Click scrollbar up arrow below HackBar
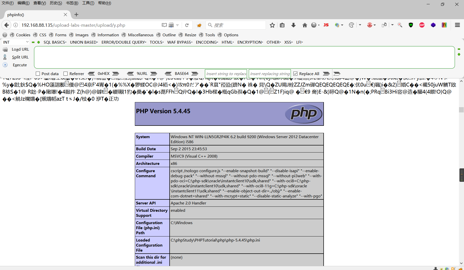The image size is (464, 270). [x=461, y=81]
